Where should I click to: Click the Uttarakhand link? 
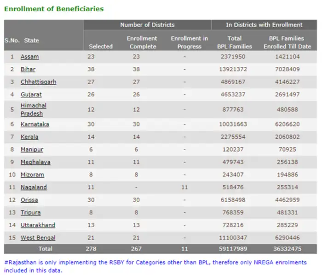click(x=38, y=225)
